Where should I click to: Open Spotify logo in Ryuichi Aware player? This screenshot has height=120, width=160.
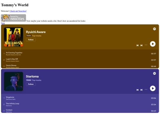point(154,29)
